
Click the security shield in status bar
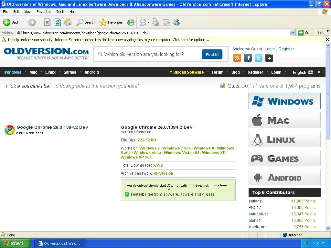pyautogui.click(x=3, y=235)
